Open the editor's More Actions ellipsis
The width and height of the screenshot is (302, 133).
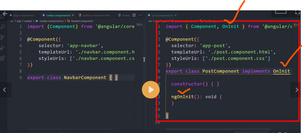(x=140, y=15)
